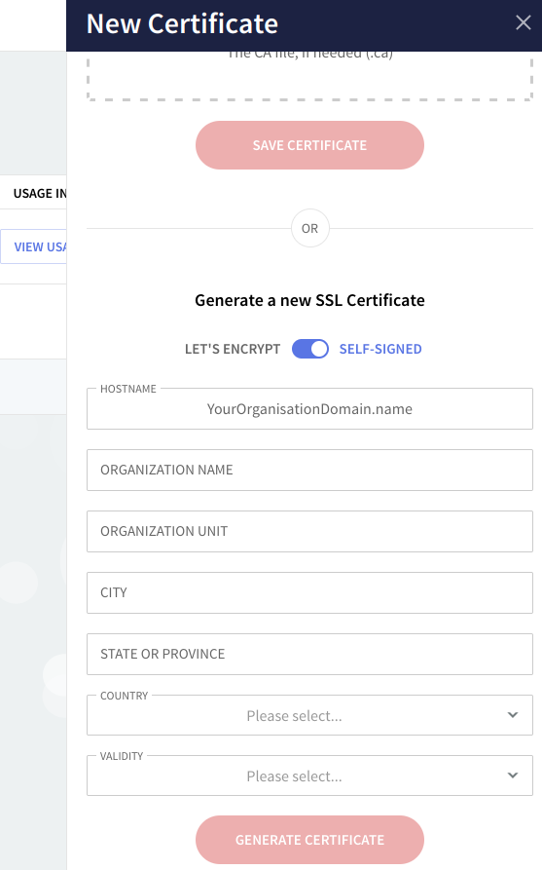Toggle the Let's Encrypt / Self-Signed switch
The image size is (542, 870).
[310, 349]
